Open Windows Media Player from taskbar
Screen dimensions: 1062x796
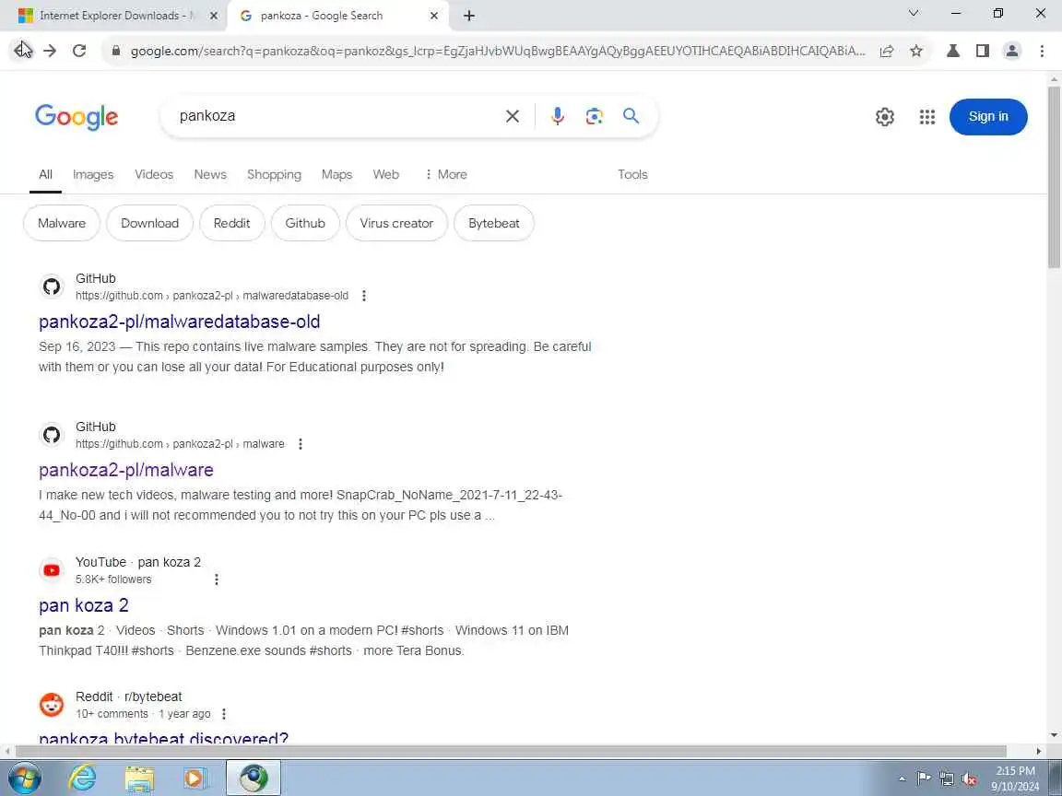pyautogui.click(x=195, y=778)
